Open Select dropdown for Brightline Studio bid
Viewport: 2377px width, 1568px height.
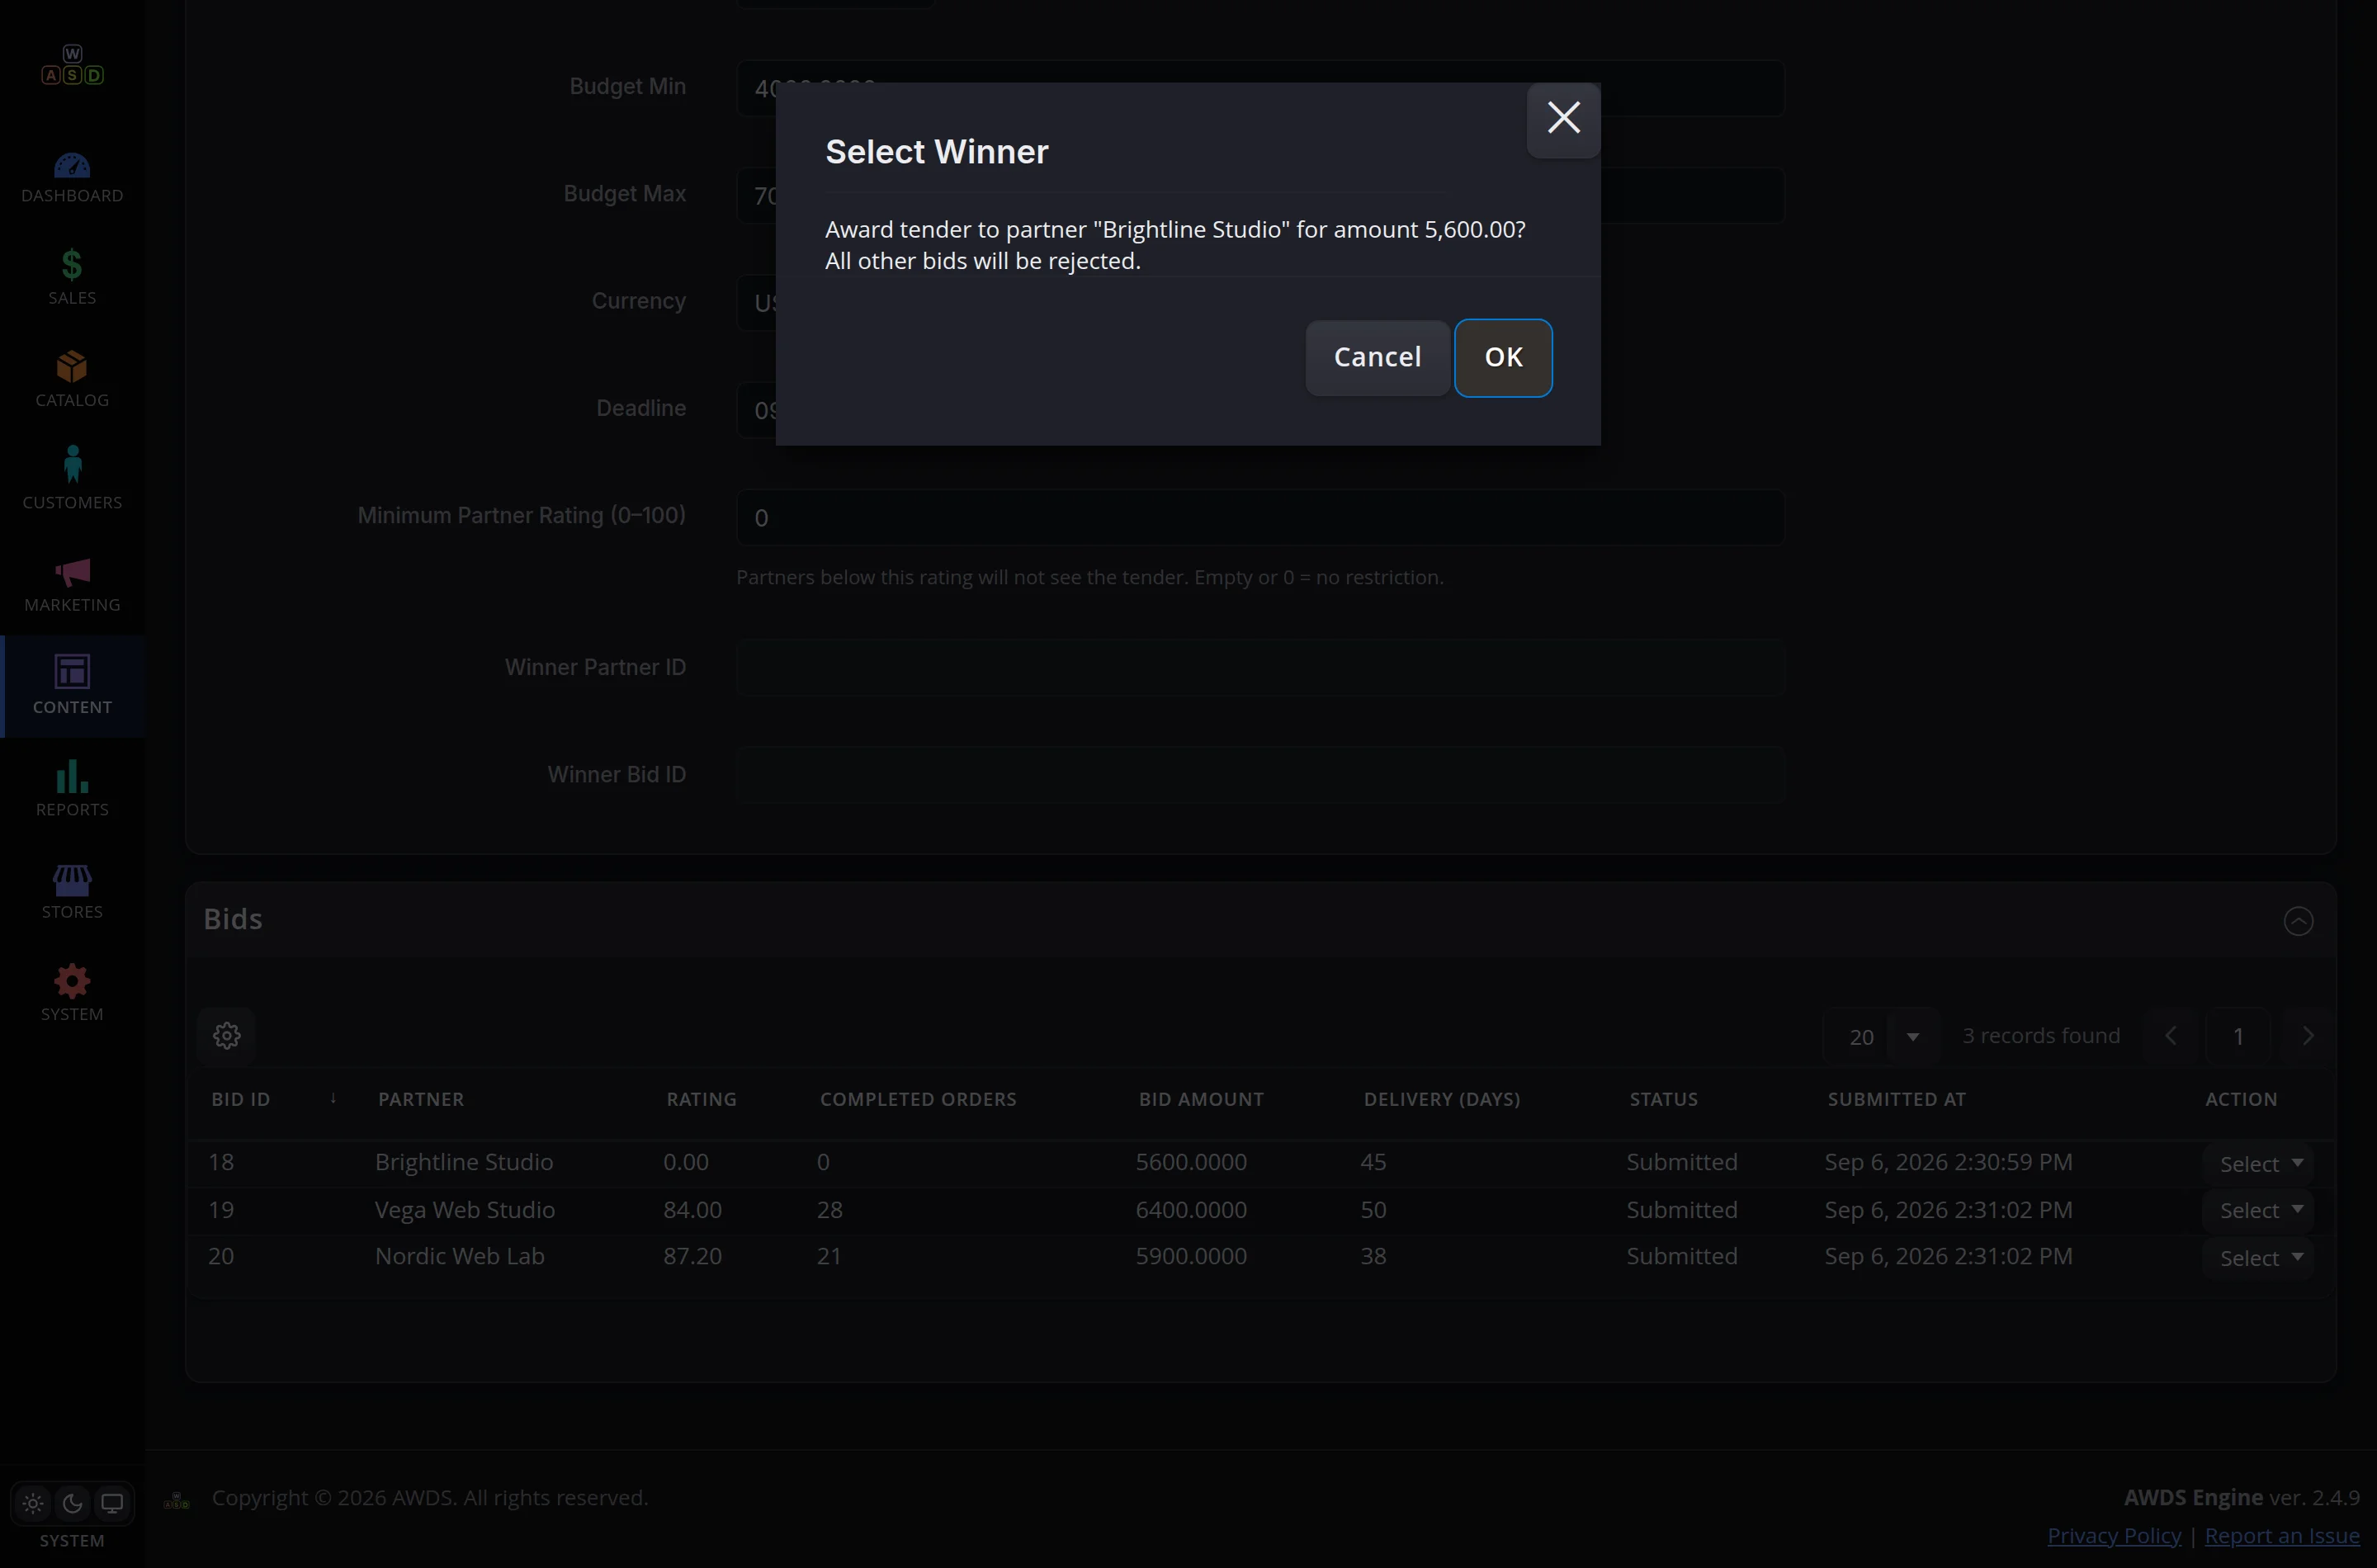pyautogui.click(x=2260, y=1164)
